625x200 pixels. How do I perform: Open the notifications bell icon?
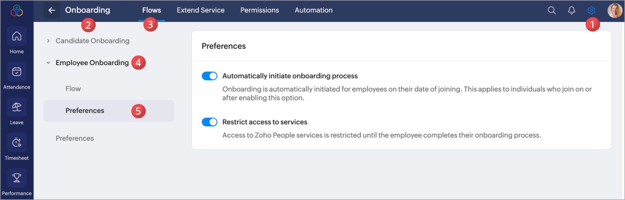[571, 11]
